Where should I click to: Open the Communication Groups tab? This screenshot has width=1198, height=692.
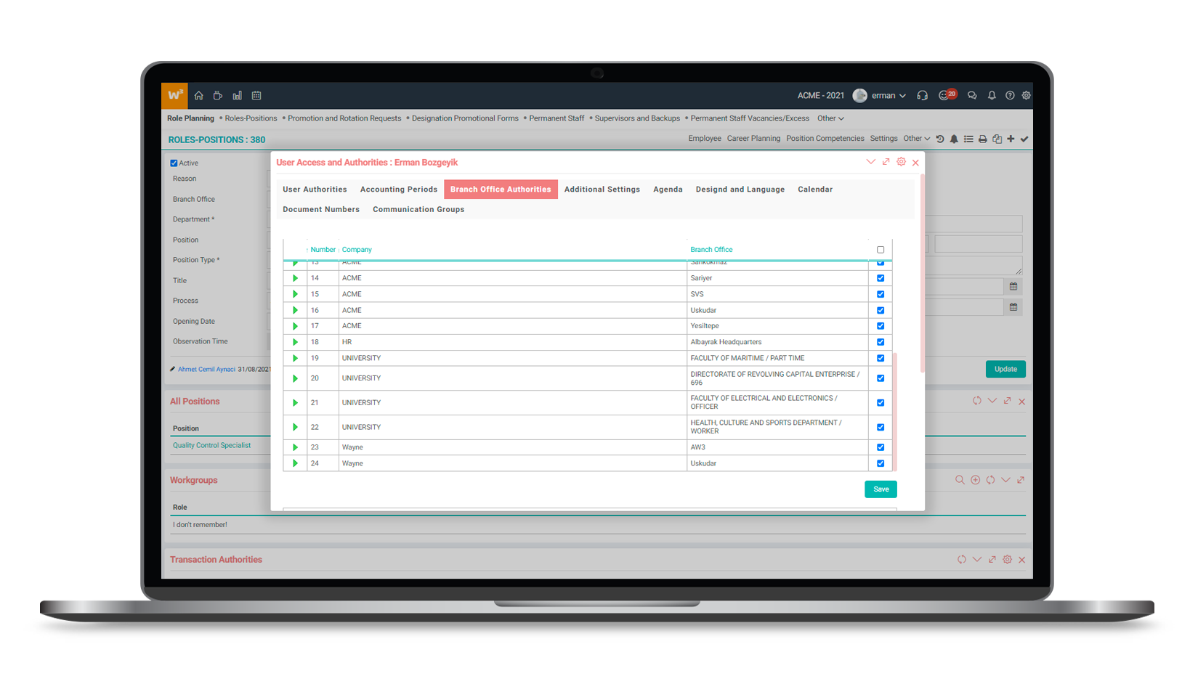pyautogui.click(x=418, y=209)
